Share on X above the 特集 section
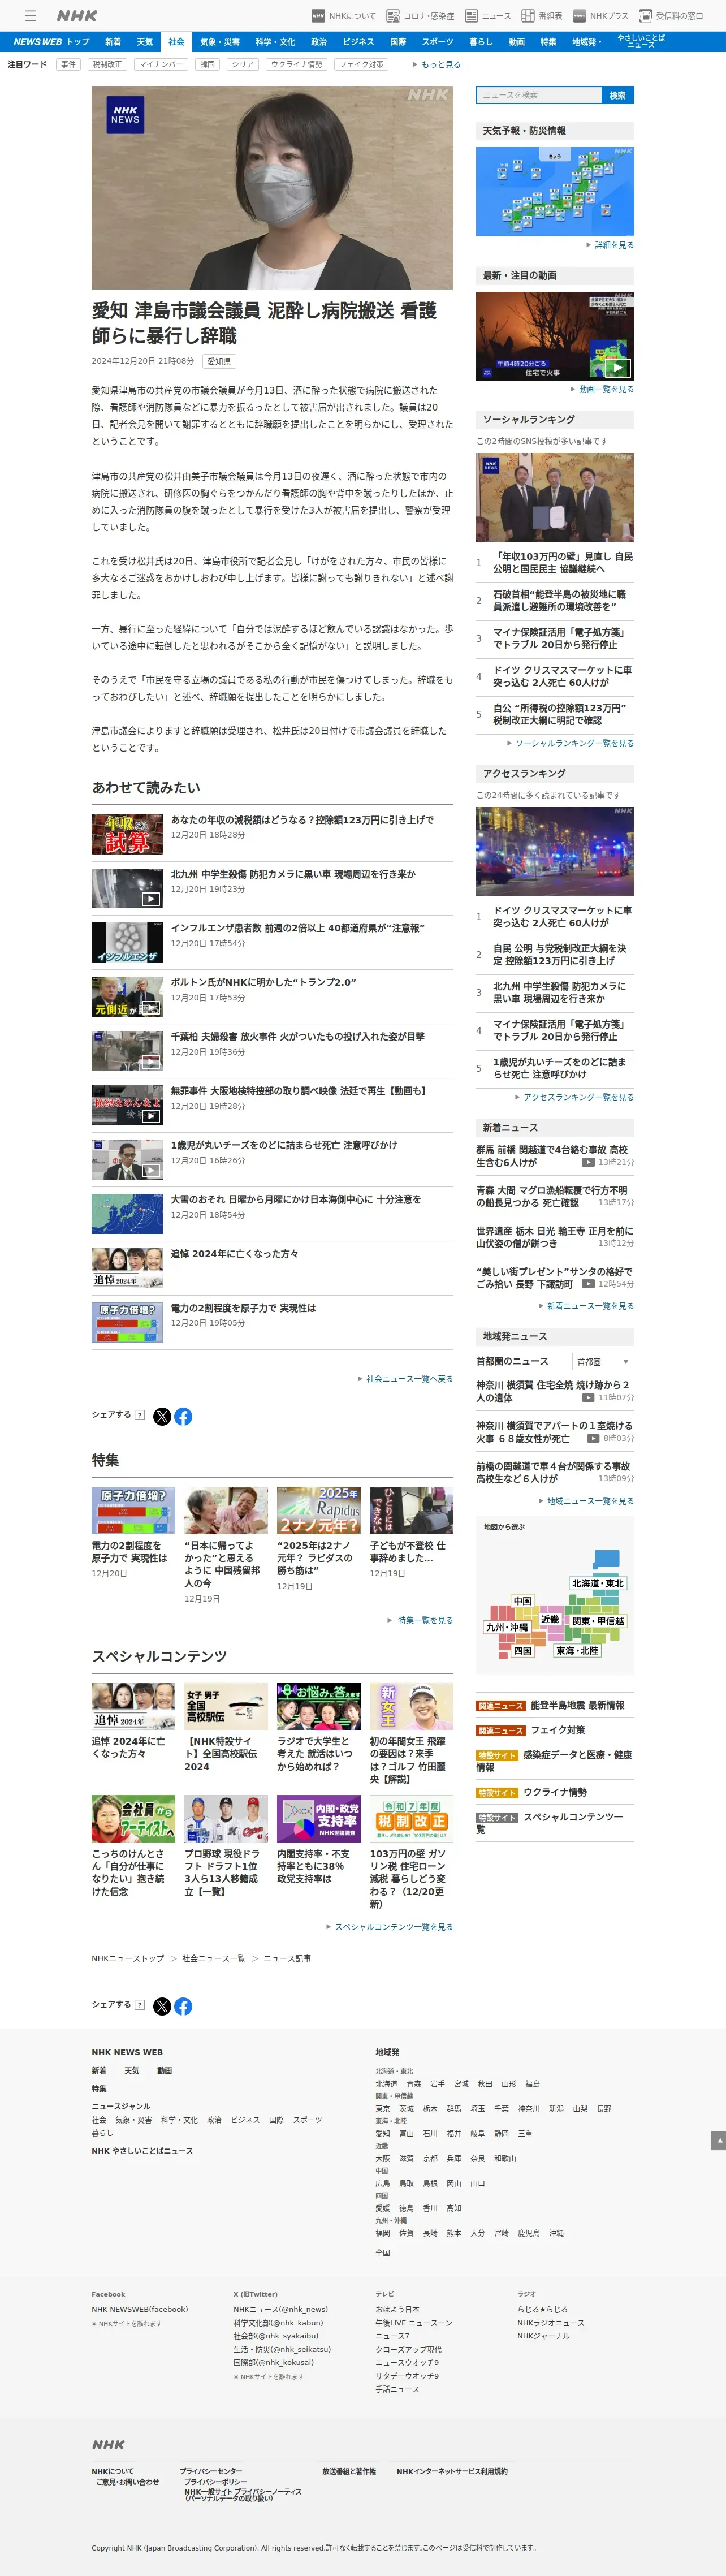 [162, 1416]
